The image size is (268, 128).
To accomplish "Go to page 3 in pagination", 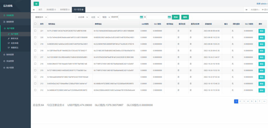I will [x=244, y=101].
